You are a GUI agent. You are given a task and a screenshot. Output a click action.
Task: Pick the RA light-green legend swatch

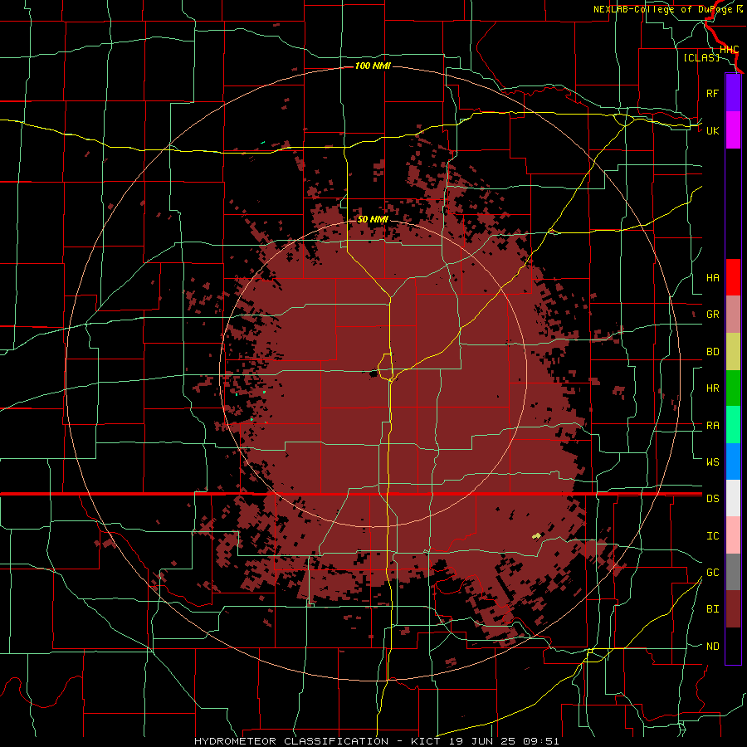733,425
